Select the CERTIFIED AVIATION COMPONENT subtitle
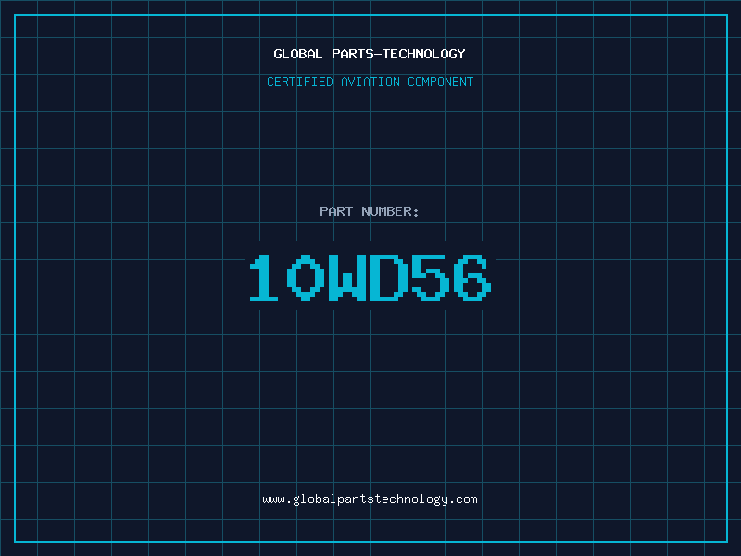Screen dimensions: 741x556 click(370, 82)
